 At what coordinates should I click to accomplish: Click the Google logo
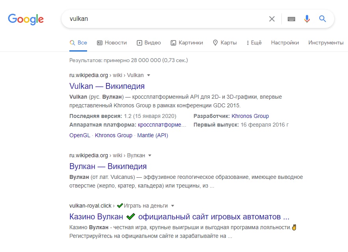coord(26,19)
